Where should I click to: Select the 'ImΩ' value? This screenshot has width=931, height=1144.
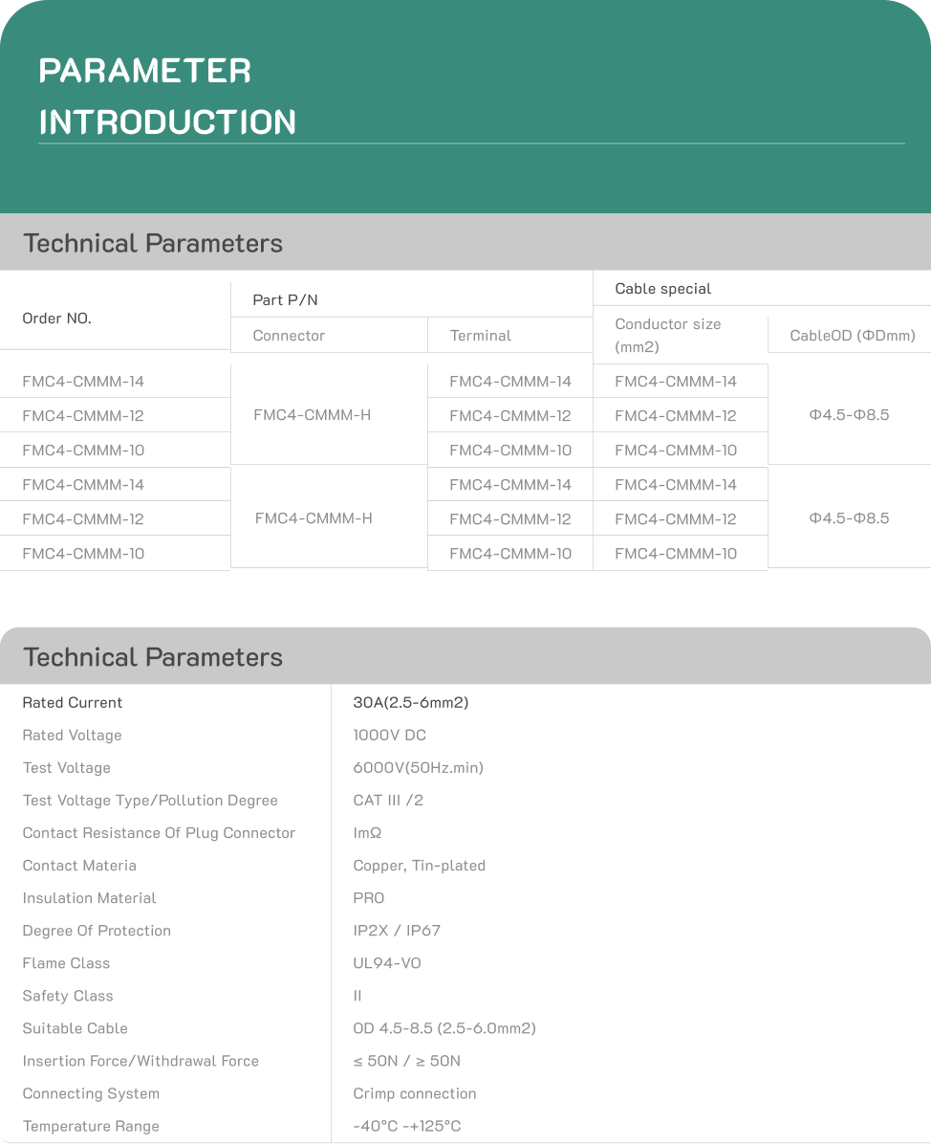pos(367,833)
